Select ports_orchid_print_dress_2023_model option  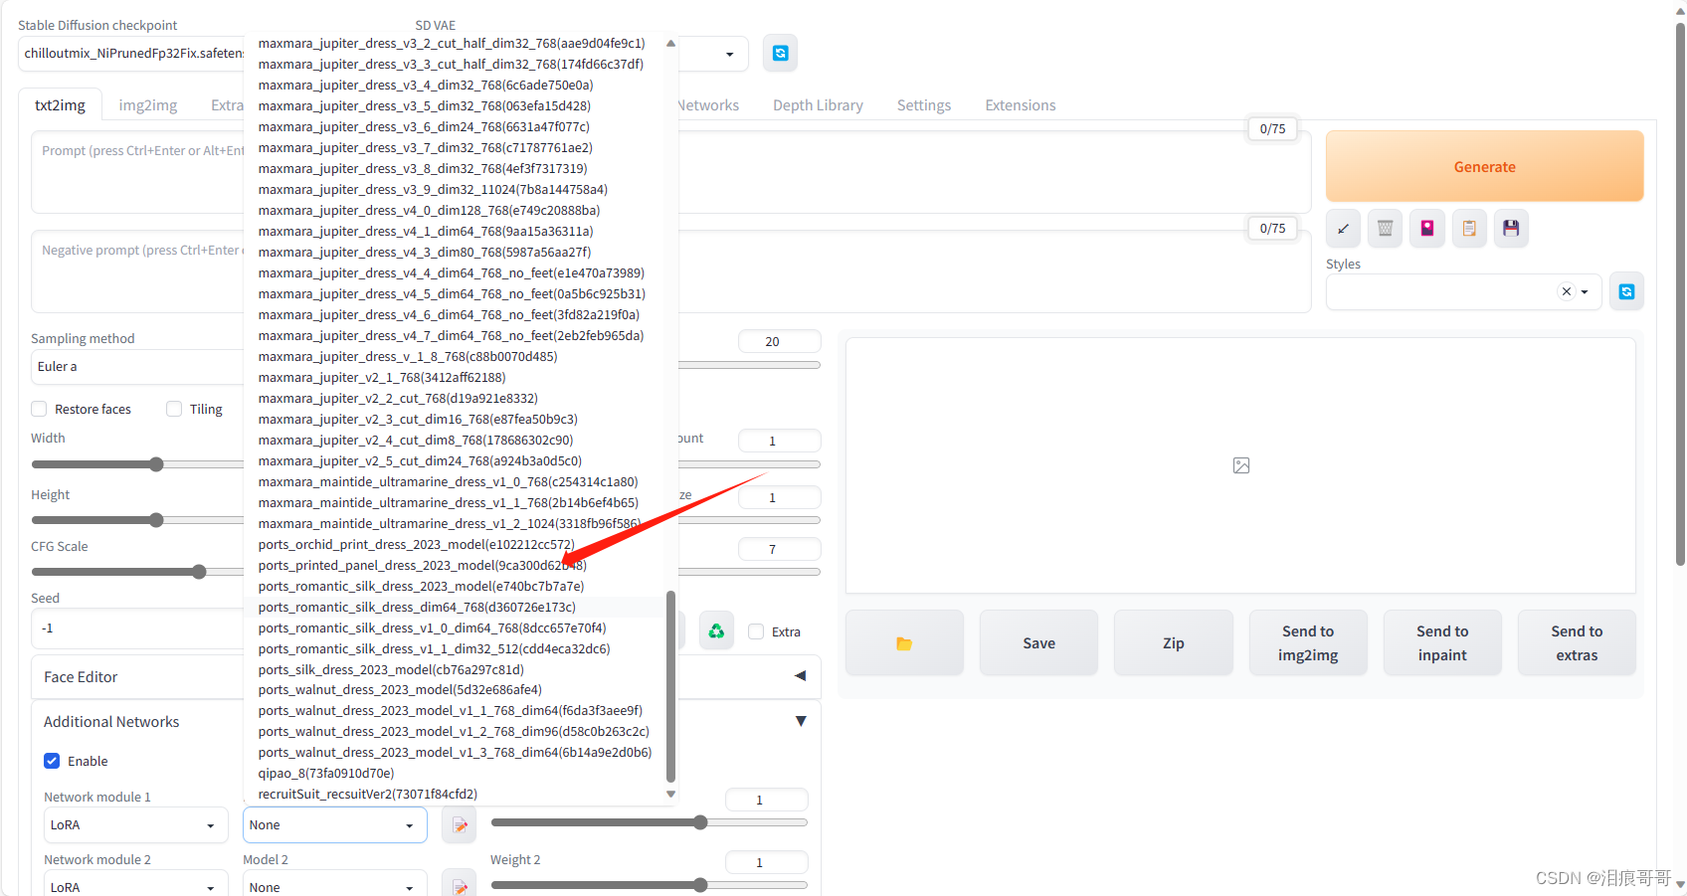pyautogui.click(x=417, y=544)
